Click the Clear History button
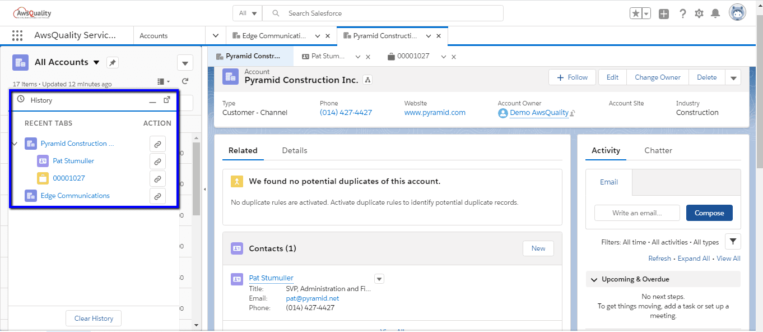 (94, 319)
